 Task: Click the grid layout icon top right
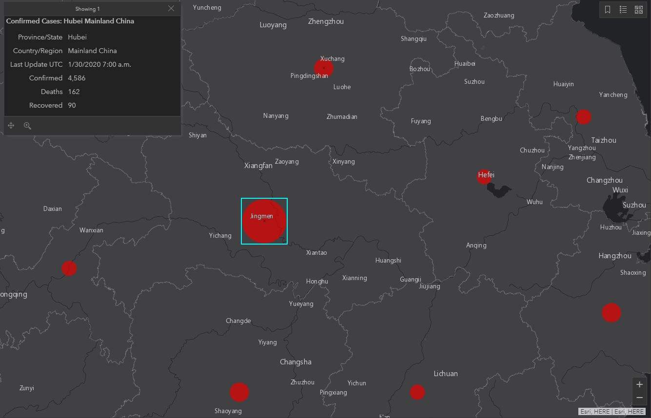coord(638,9)
